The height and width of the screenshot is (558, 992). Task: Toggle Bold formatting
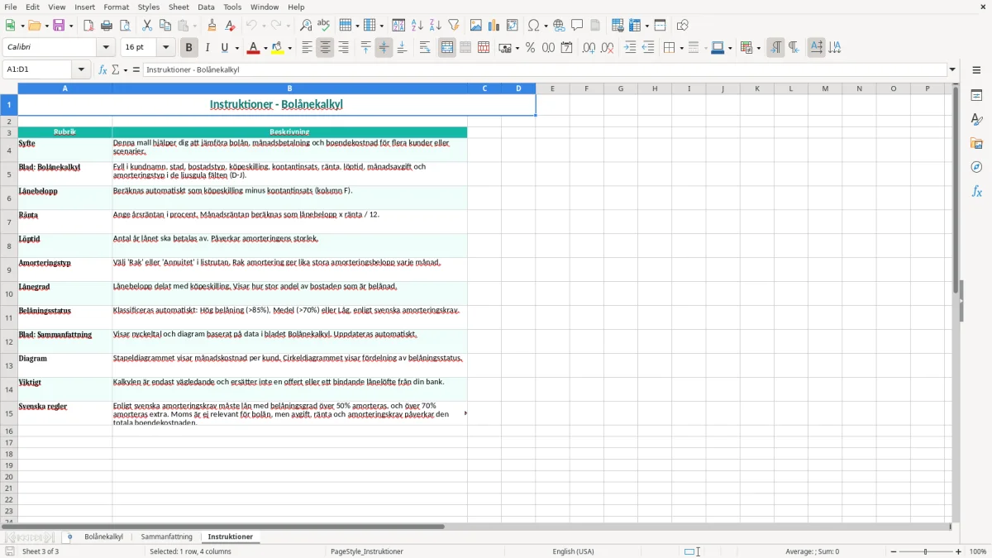(188, 48)
